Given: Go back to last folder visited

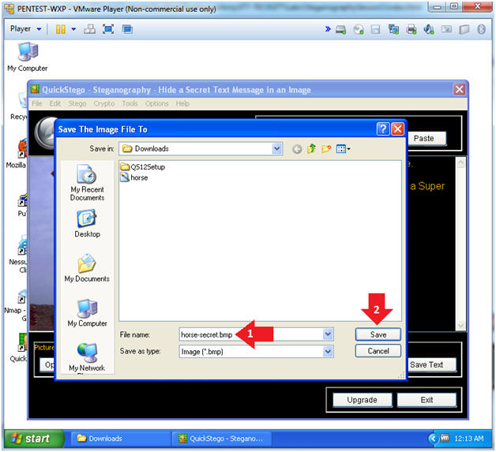Looking at the screenshot, I should pos(297,149).
